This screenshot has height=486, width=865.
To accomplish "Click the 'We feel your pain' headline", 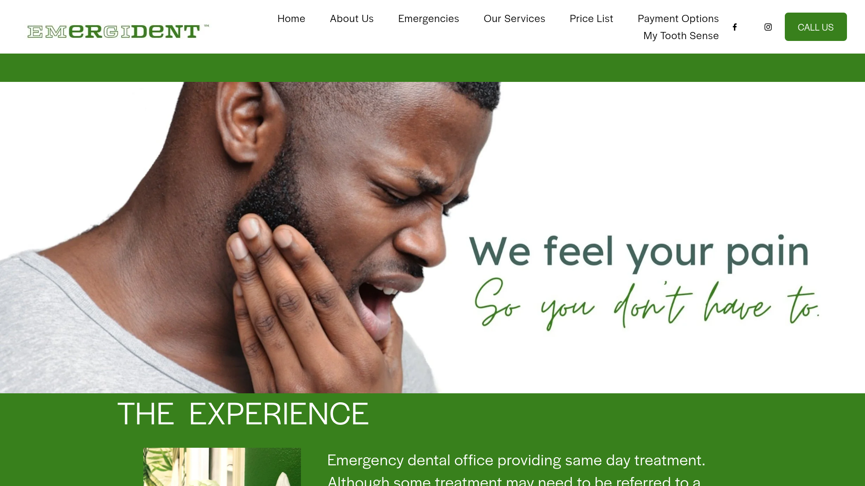I will point(639,253).
